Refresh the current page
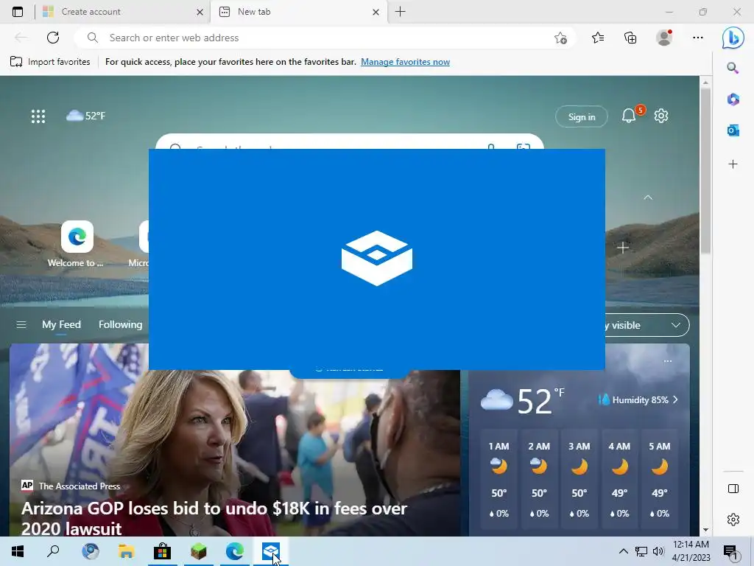The image size is (754, 566). coord(53,38)
